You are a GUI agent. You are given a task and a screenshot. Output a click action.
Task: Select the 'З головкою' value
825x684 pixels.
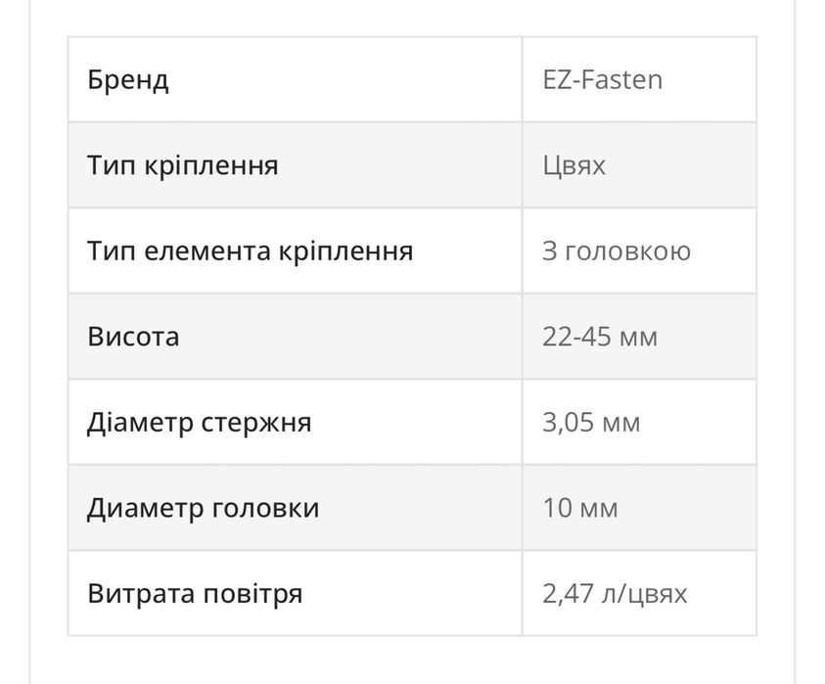click(x=617, y=251)
